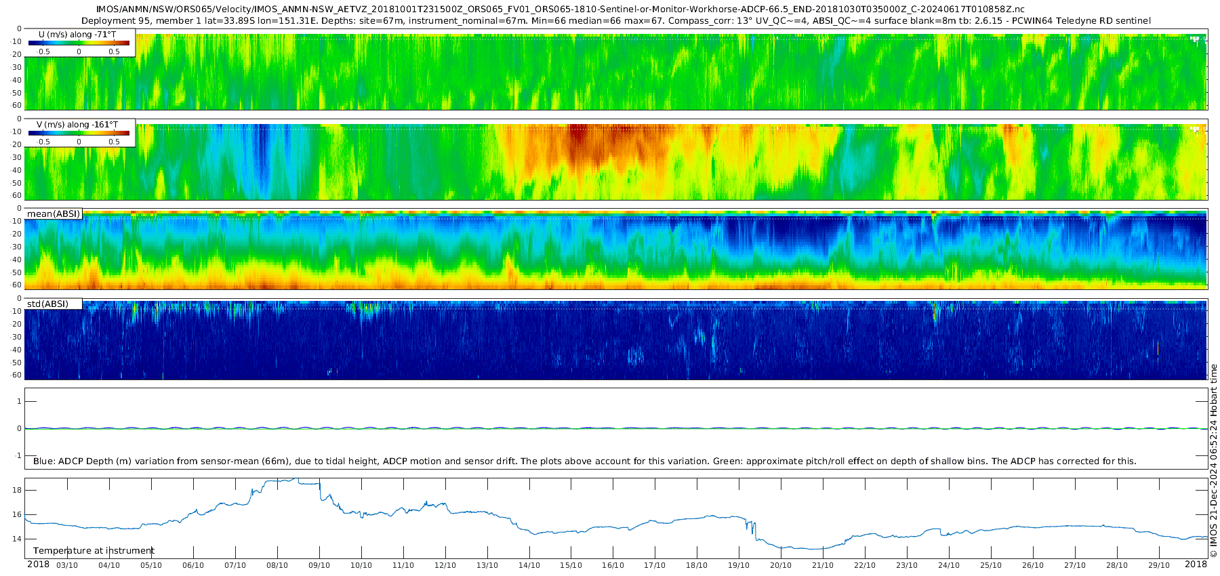Click the 06/10 date tick label

[x=193, y=565]
